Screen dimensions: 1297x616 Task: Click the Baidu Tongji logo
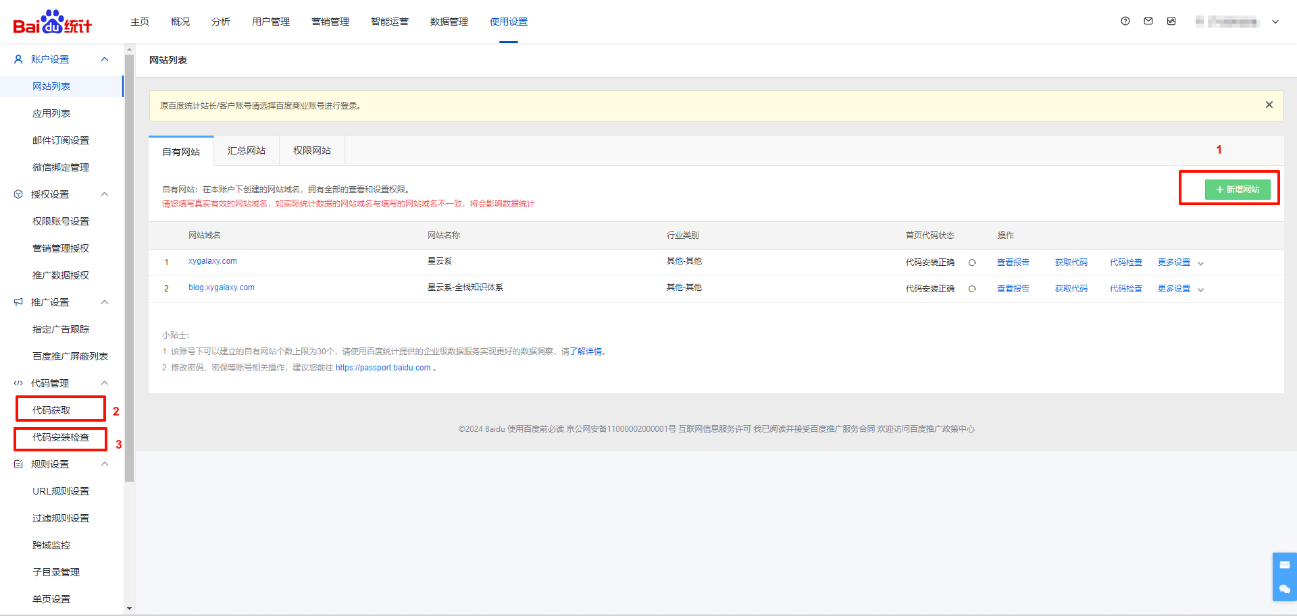[x=53, y=22]
